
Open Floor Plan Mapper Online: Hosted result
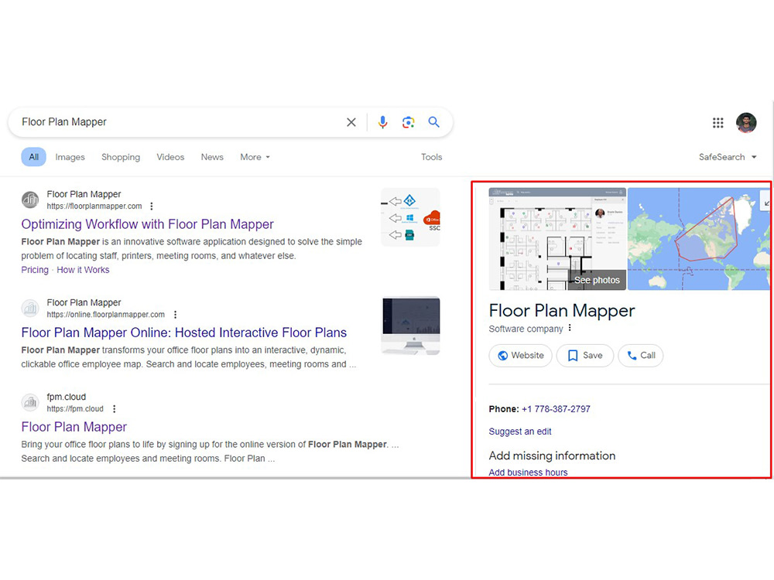click(183, 333)
